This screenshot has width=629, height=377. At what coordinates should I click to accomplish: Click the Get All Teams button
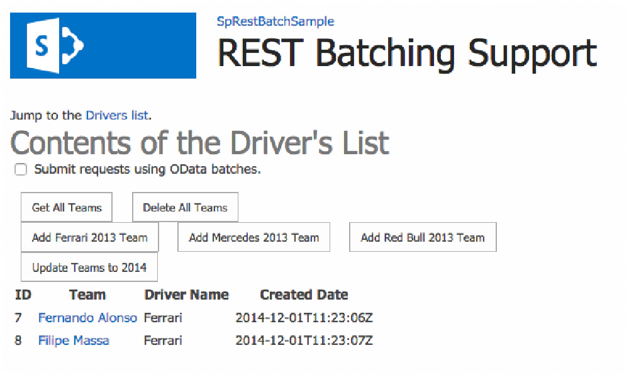[66, 206]
